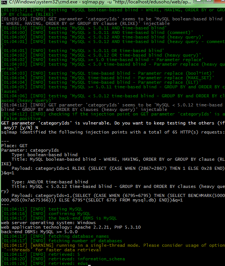Select the '[01:03:57]' timestamp

tap(14, 10)
